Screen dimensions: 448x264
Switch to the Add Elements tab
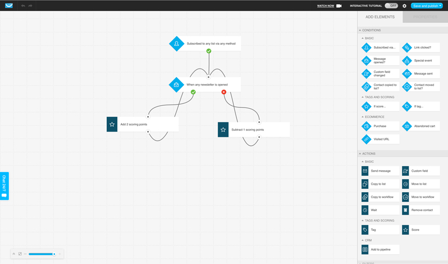380,17
